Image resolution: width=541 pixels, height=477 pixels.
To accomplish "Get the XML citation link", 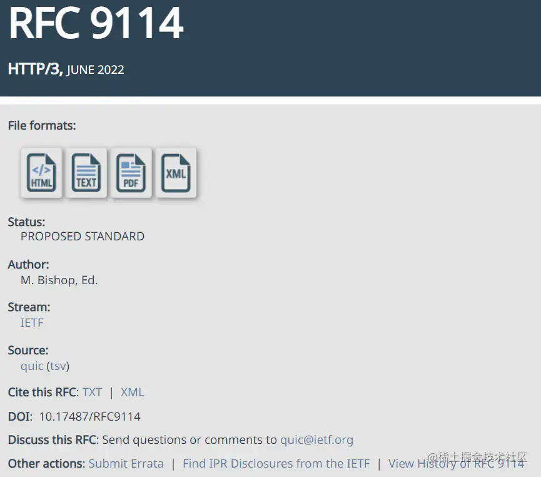I will 132,392.
